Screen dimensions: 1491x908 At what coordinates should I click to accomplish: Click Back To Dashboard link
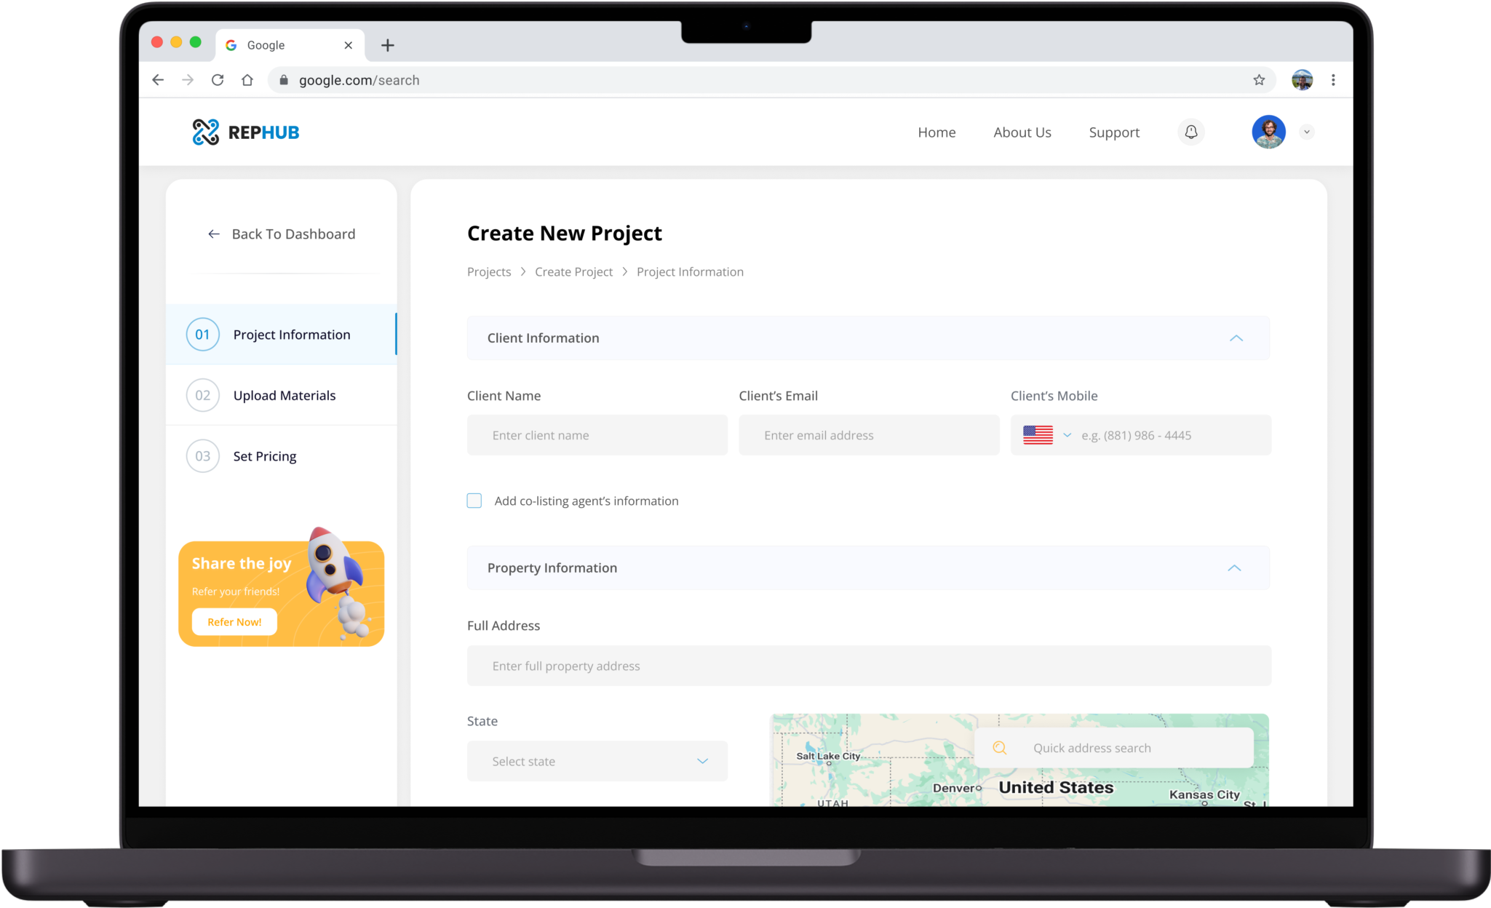pyautogui.click(x=282, y=234)
